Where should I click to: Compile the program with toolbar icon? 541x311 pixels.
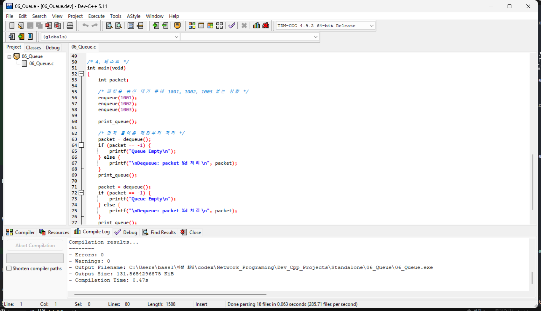coord(192,26)
